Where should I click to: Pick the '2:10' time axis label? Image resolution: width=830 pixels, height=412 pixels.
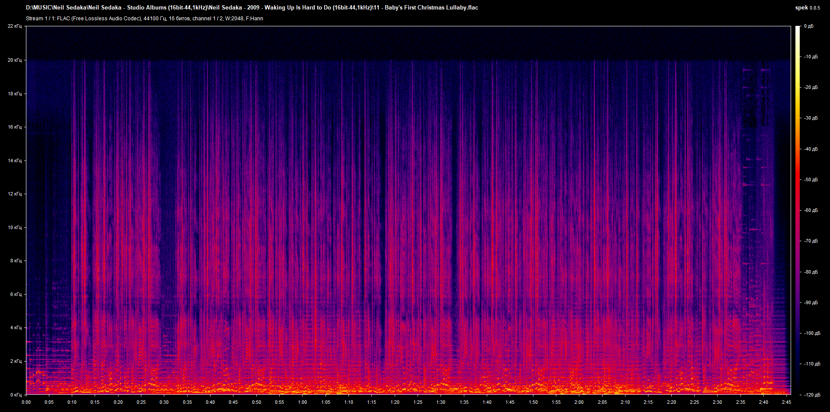pyautogui.click(x=626, y=402)
